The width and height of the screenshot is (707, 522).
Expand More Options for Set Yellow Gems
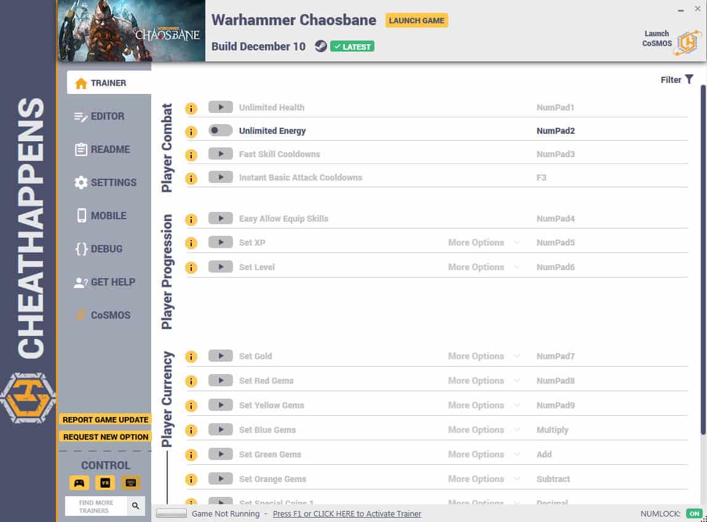[484, 405]
